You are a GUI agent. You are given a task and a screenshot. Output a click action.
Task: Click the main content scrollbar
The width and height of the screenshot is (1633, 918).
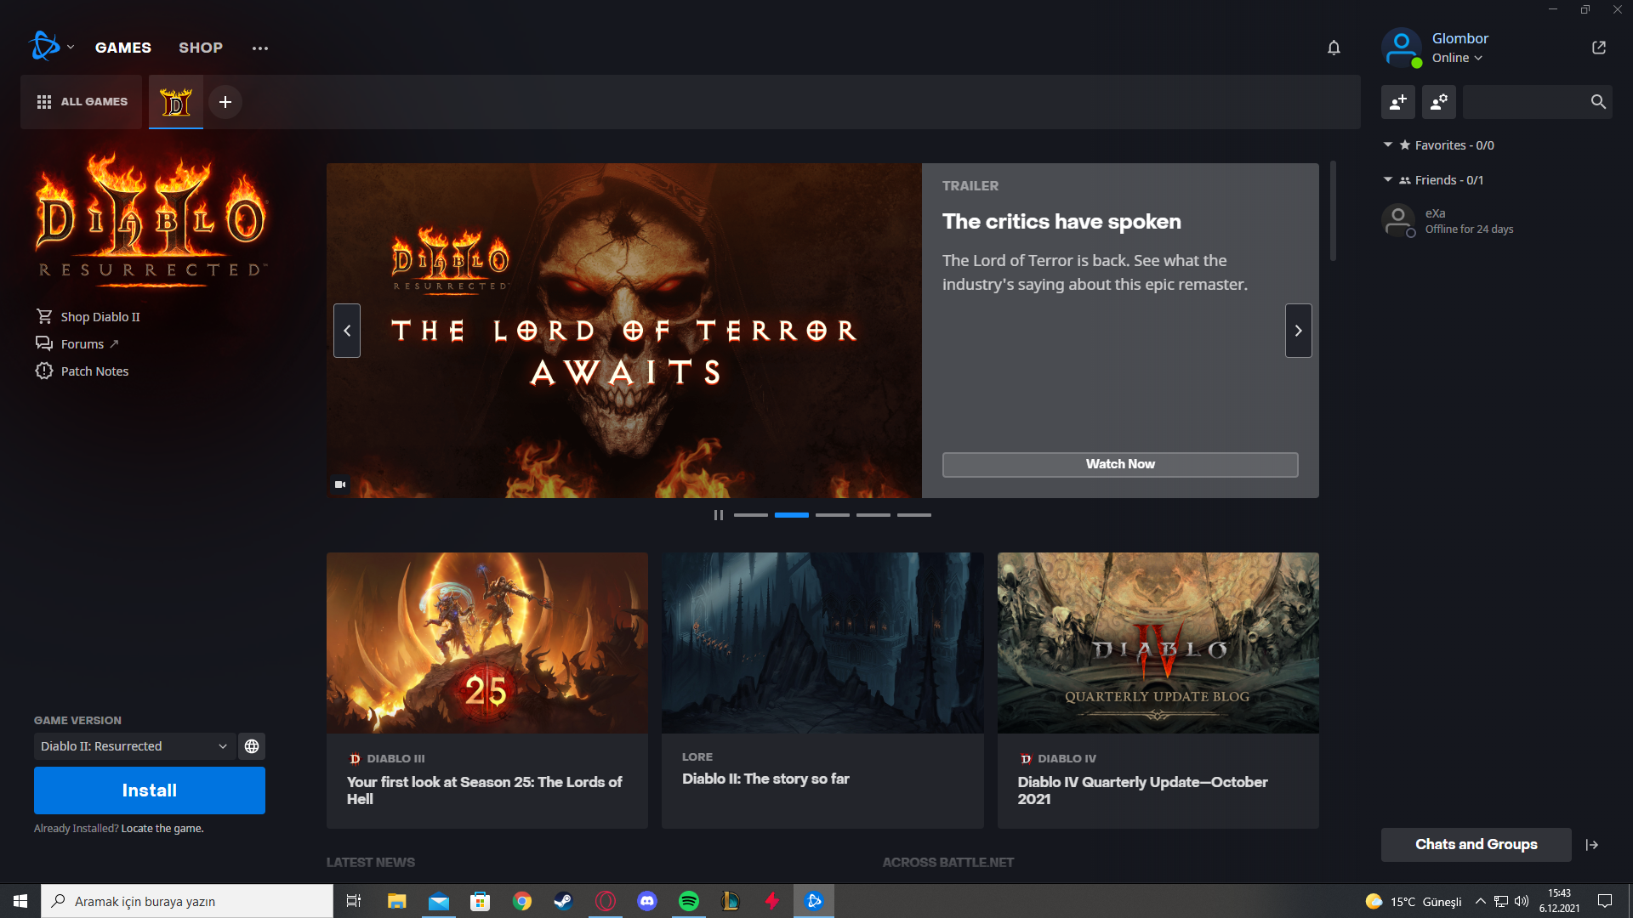[x=1333, y=211]
